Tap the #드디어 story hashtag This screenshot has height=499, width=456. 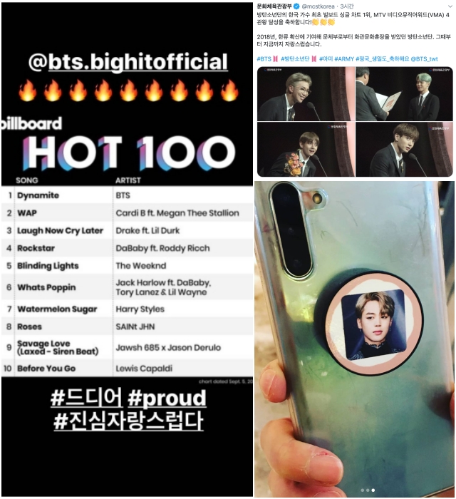click(x=86, y=398)
